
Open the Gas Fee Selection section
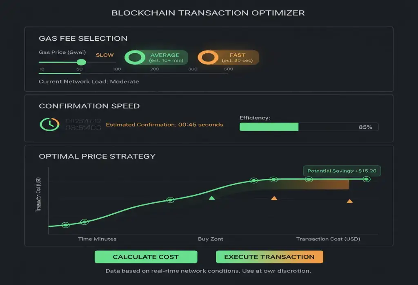point(83,38)
